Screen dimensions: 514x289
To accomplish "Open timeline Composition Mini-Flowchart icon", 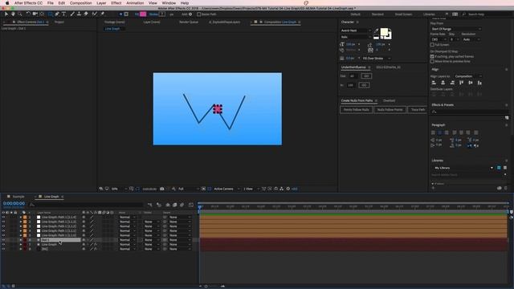I will click(x=150, y=205).
